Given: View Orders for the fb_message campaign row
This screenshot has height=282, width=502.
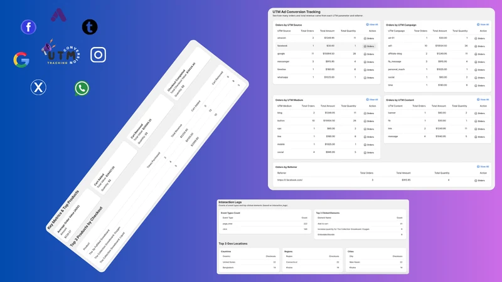Looking at the screenshot, I should point(479,62).
